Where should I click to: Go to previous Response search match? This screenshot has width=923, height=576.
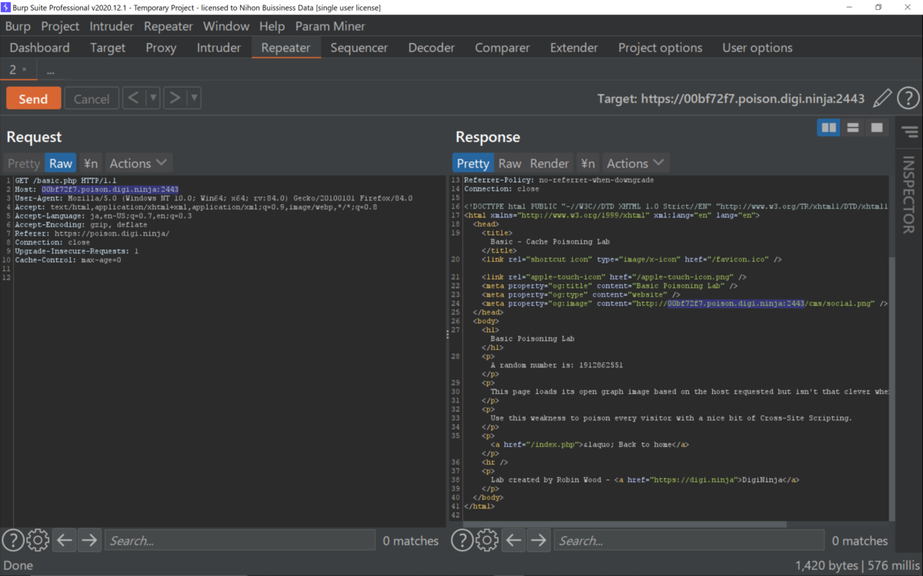514,541
